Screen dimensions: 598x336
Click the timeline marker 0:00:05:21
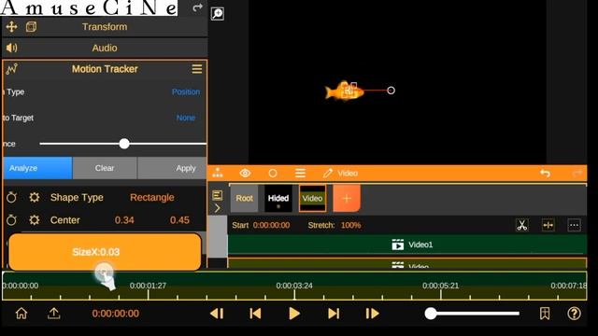click(440, 286)
